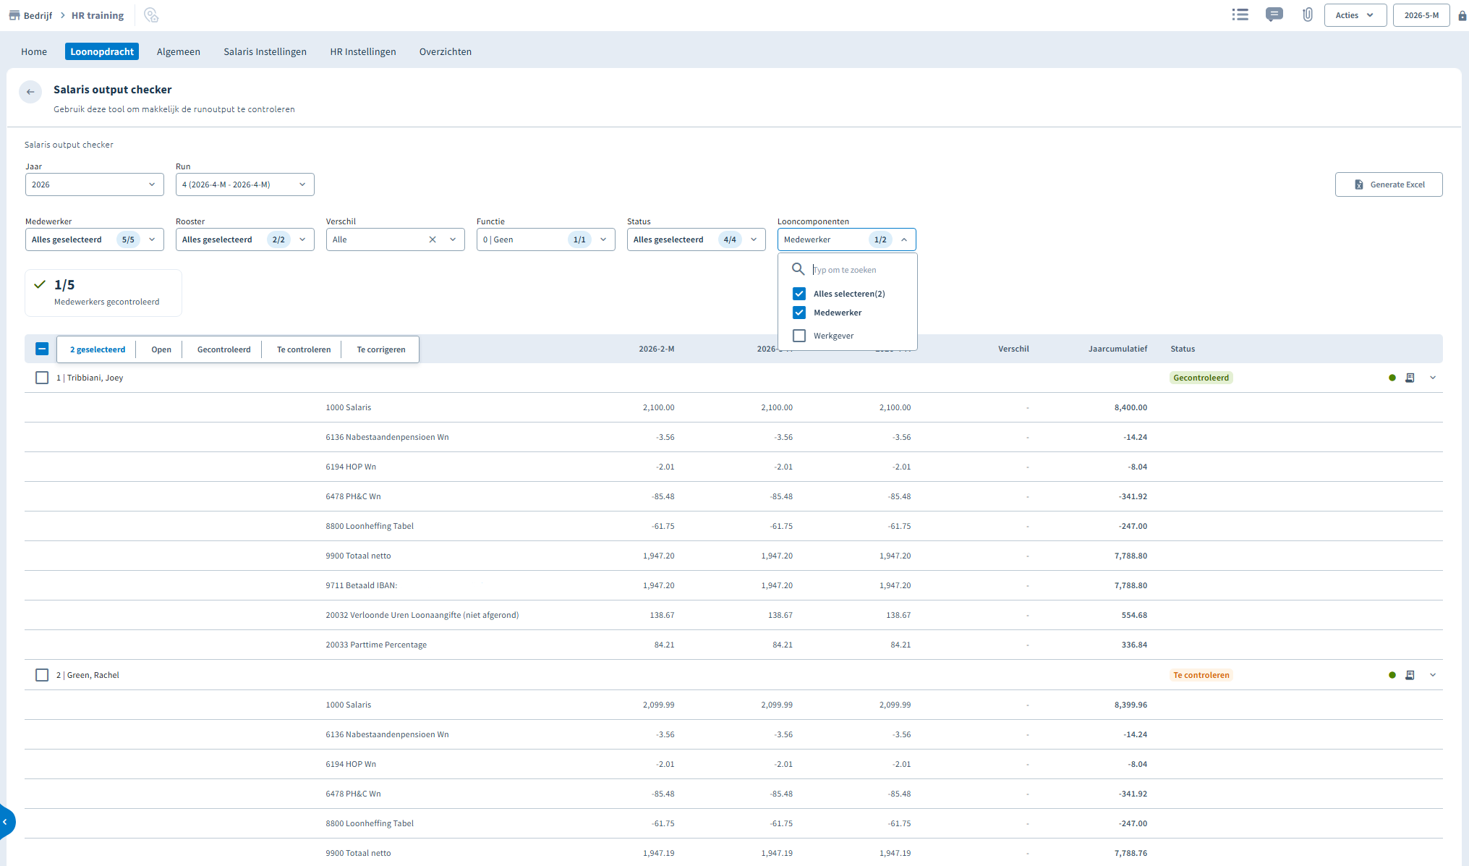This screenshot has height=866, width=1469.
Task: Open payslip icon for Green, Rachel
Action: coord(1410,675)
